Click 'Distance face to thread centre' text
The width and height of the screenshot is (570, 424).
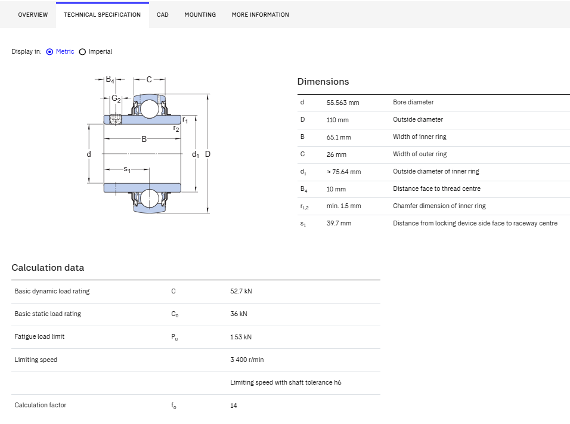click(436, 188)
